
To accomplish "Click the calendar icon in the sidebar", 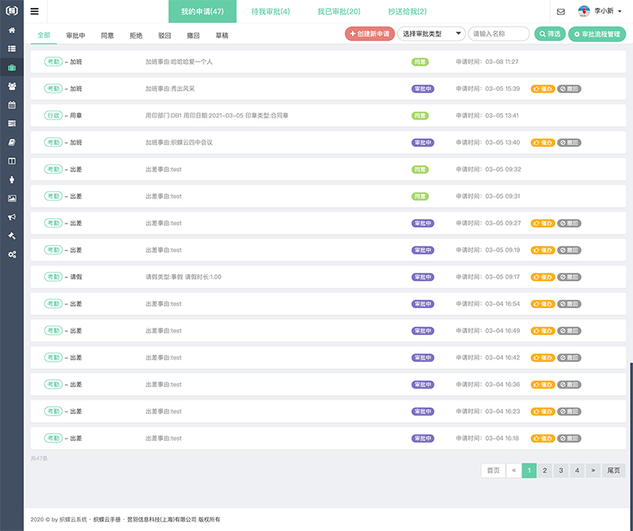I will click(x=12, y=104).
